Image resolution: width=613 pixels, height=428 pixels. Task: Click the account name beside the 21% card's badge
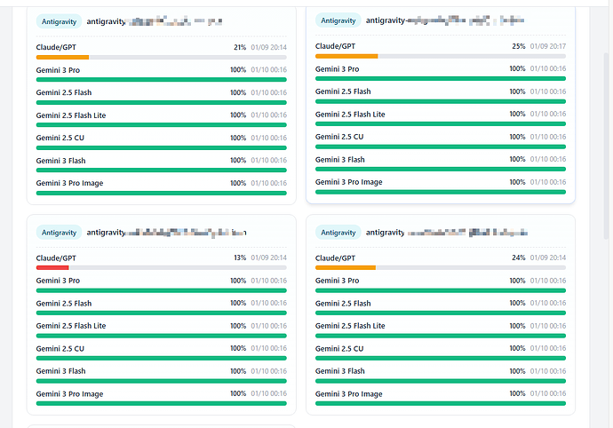pyautogui.click(x=155, y=21)
